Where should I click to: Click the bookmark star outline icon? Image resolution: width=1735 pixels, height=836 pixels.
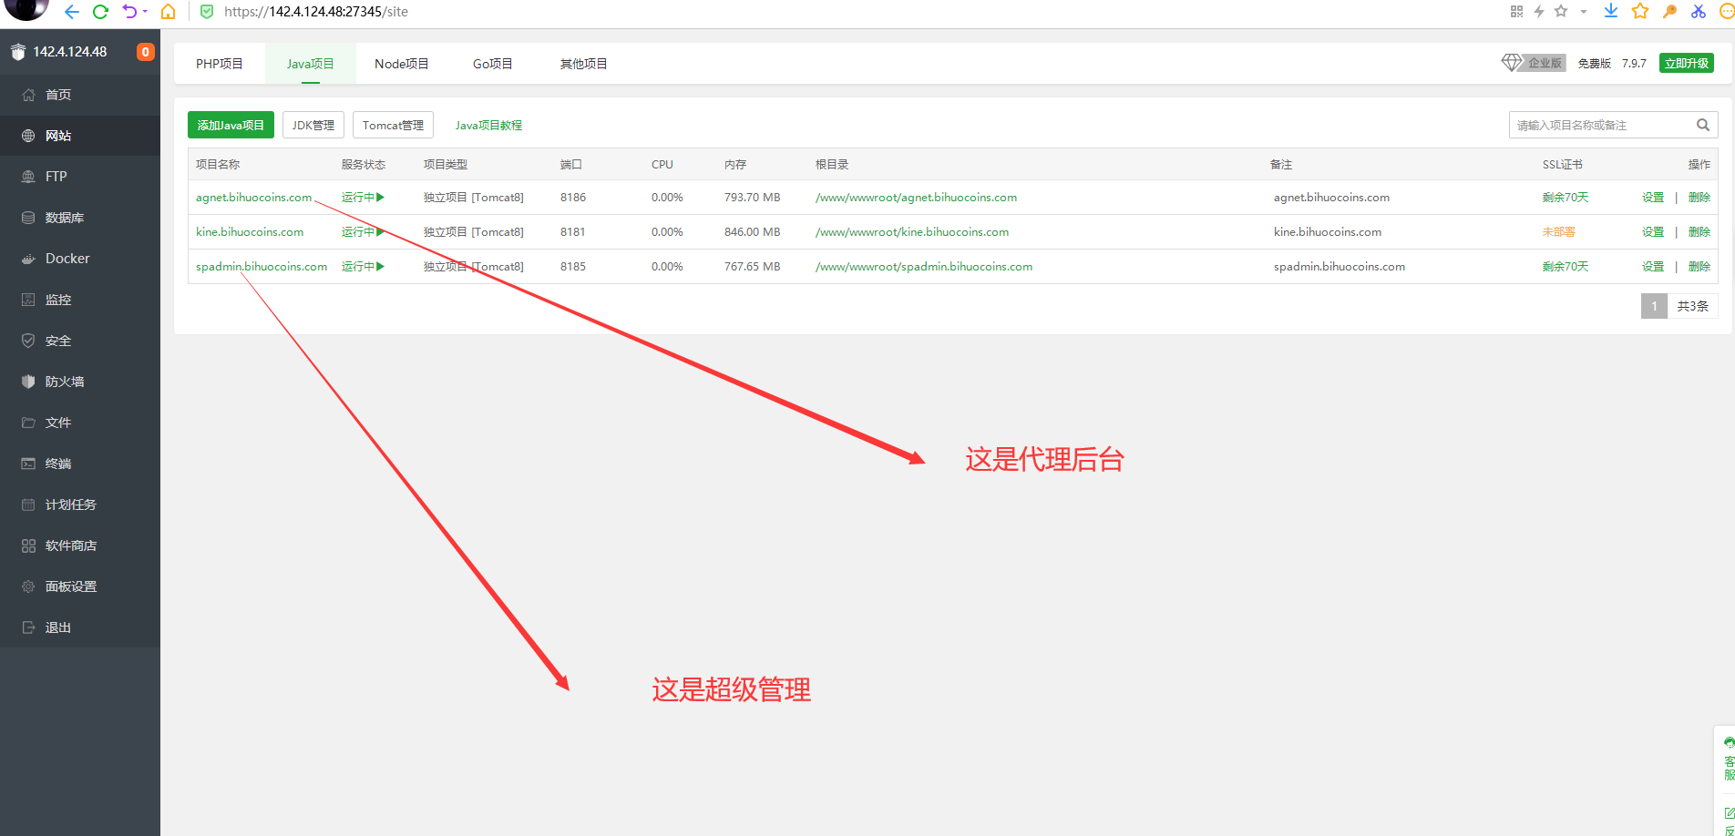pos(1561,11)
